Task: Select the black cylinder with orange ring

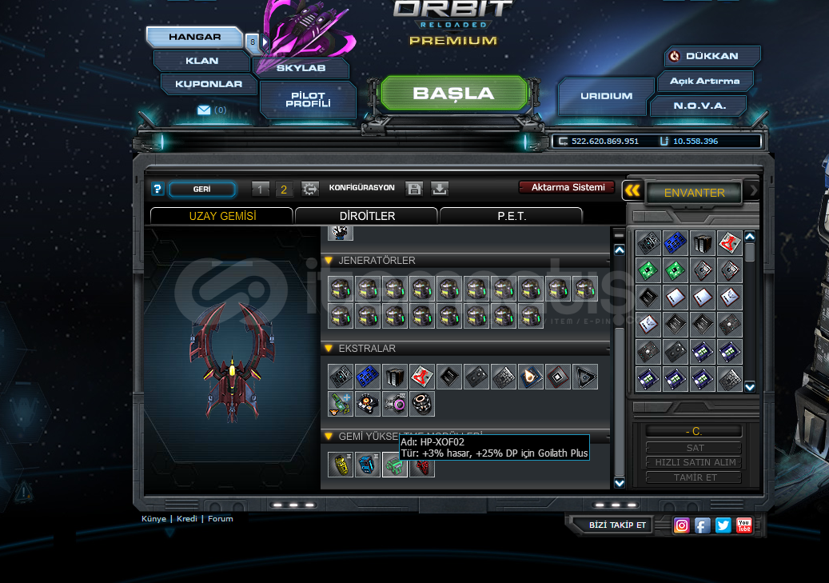Action: [x=422, y=404]
